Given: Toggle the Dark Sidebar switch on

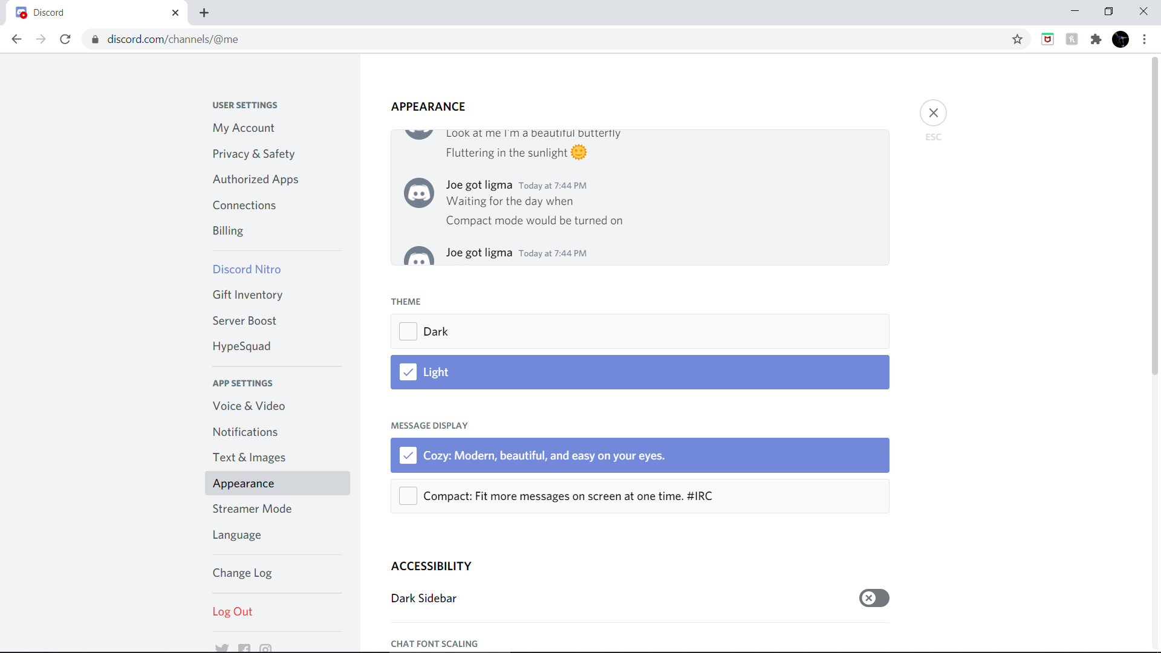Looking at the screenshot, I should pos(874,598).
